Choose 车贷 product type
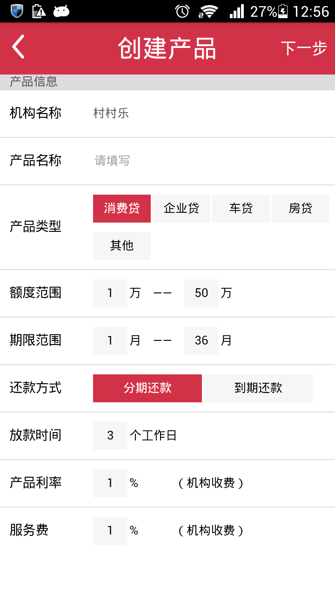This screenshot has height=596, width=335. pyautogui.click(x=241, y=209)
